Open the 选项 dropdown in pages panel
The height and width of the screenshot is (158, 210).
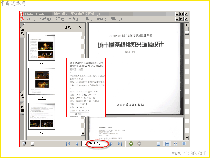coord(69,27)
